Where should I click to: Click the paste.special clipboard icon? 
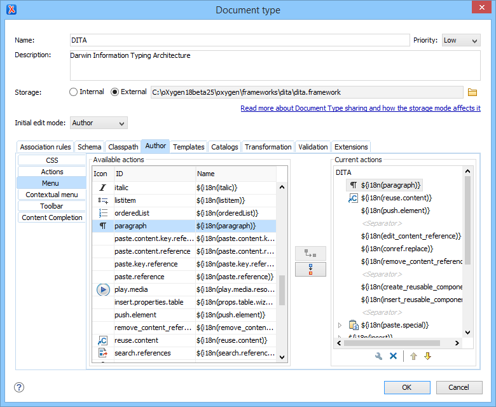(x=354, y=325)
